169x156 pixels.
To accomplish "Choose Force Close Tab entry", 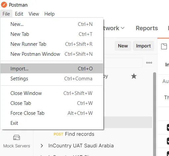I will click(x=52, y=113).
